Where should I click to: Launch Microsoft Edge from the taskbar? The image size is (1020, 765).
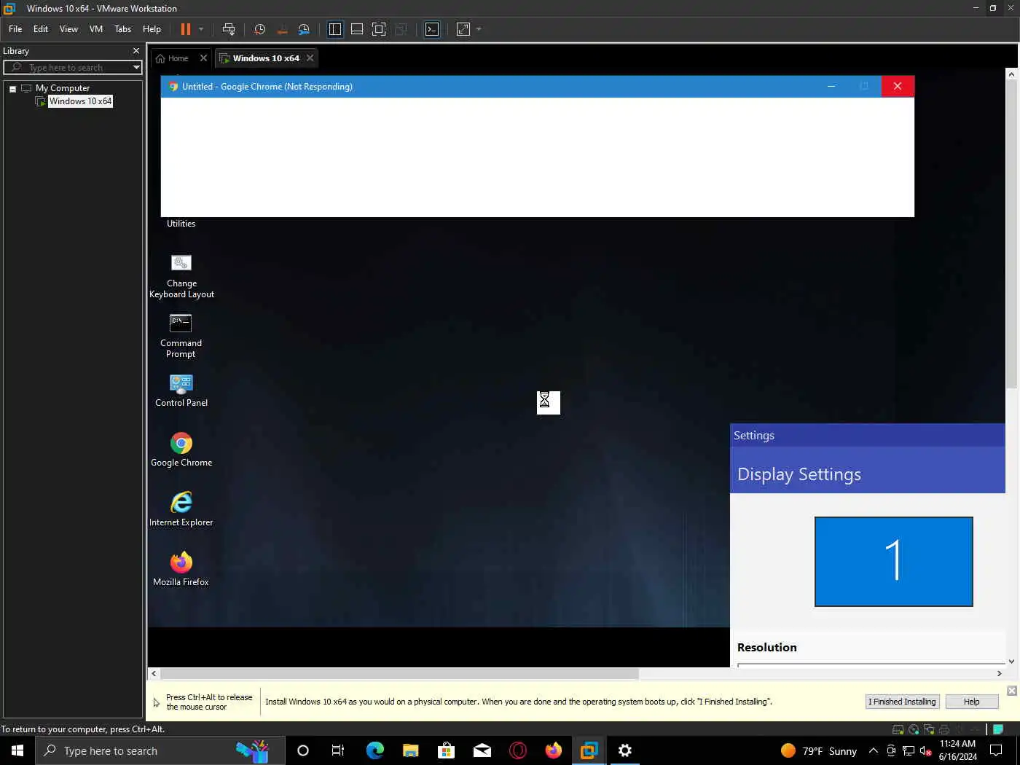(375, 750)
